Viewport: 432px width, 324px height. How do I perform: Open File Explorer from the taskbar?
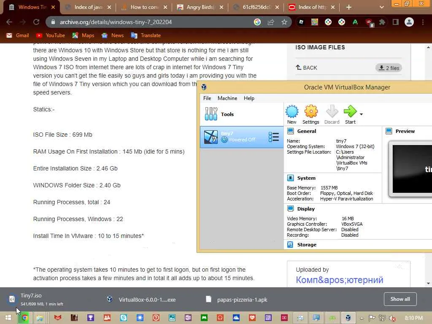pos(40,318)
